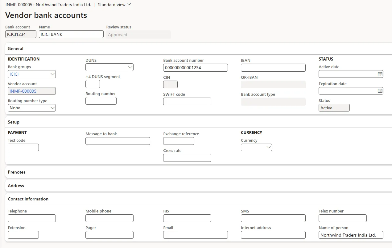
Task: Click the Name of person field
Action: coord(351,235)
